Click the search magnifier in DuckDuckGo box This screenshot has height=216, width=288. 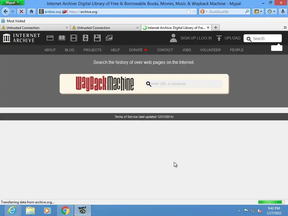pyautogui.click(x=247, y=12)
